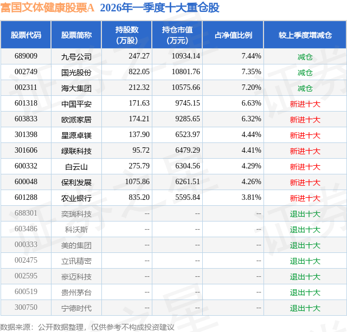Select stock code 002311
Viewport: 347px width, 332px height.
coord(26,87)
